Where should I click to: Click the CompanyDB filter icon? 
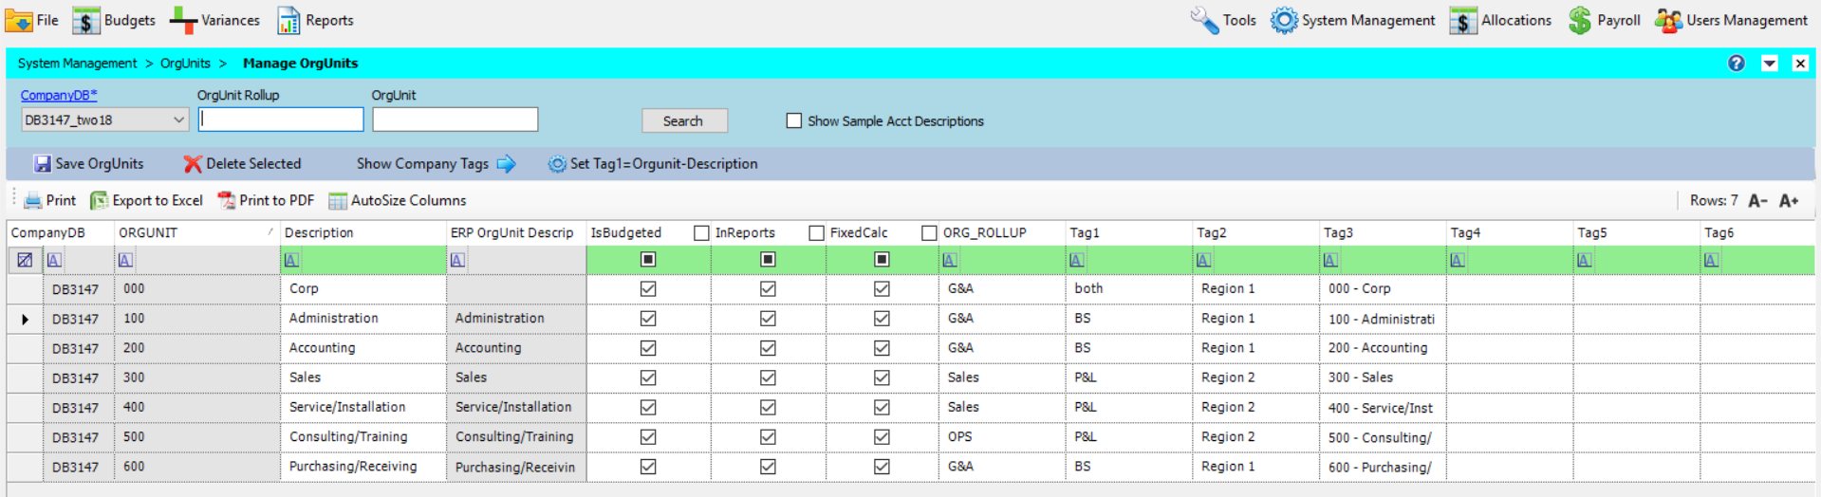coord(54,260)
